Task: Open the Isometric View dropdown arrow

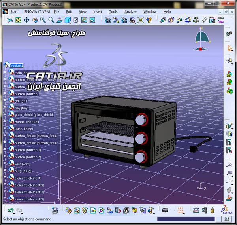Action: pyautogui.click(x=71, y=23)
